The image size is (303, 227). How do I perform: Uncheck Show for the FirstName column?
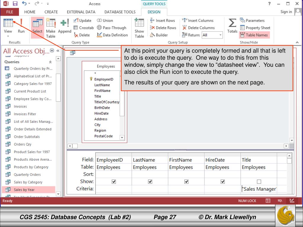tap(186, 182)
